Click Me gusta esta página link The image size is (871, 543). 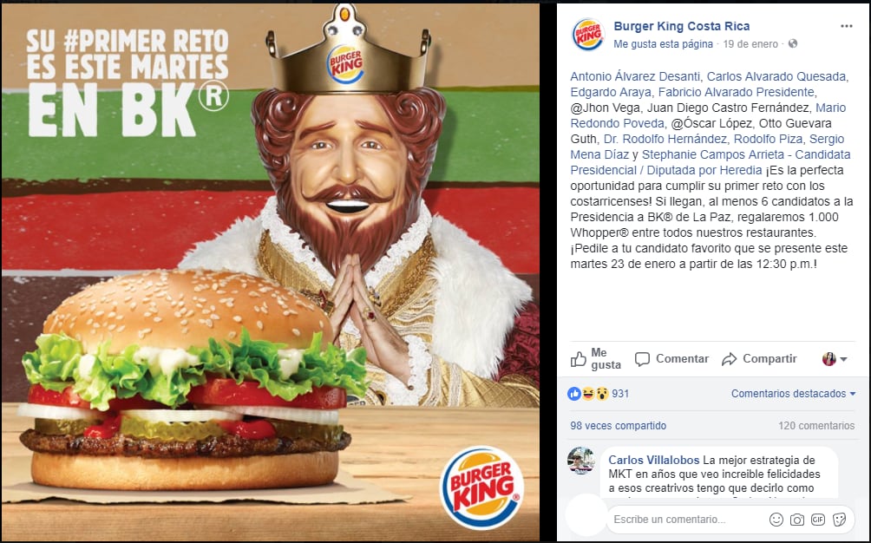pos(664,44)
